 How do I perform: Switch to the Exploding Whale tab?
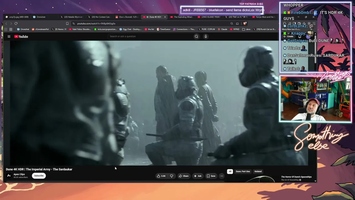tap(181, 17)
